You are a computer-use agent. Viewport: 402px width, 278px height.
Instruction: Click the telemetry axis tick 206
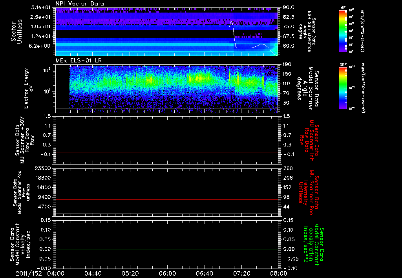click(x=288, y=178)
